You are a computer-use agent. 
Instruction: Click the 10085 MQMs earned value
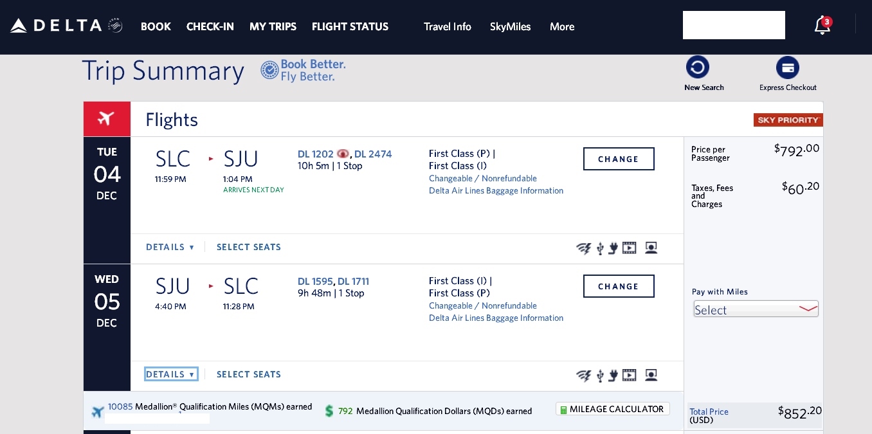point(120,406)
